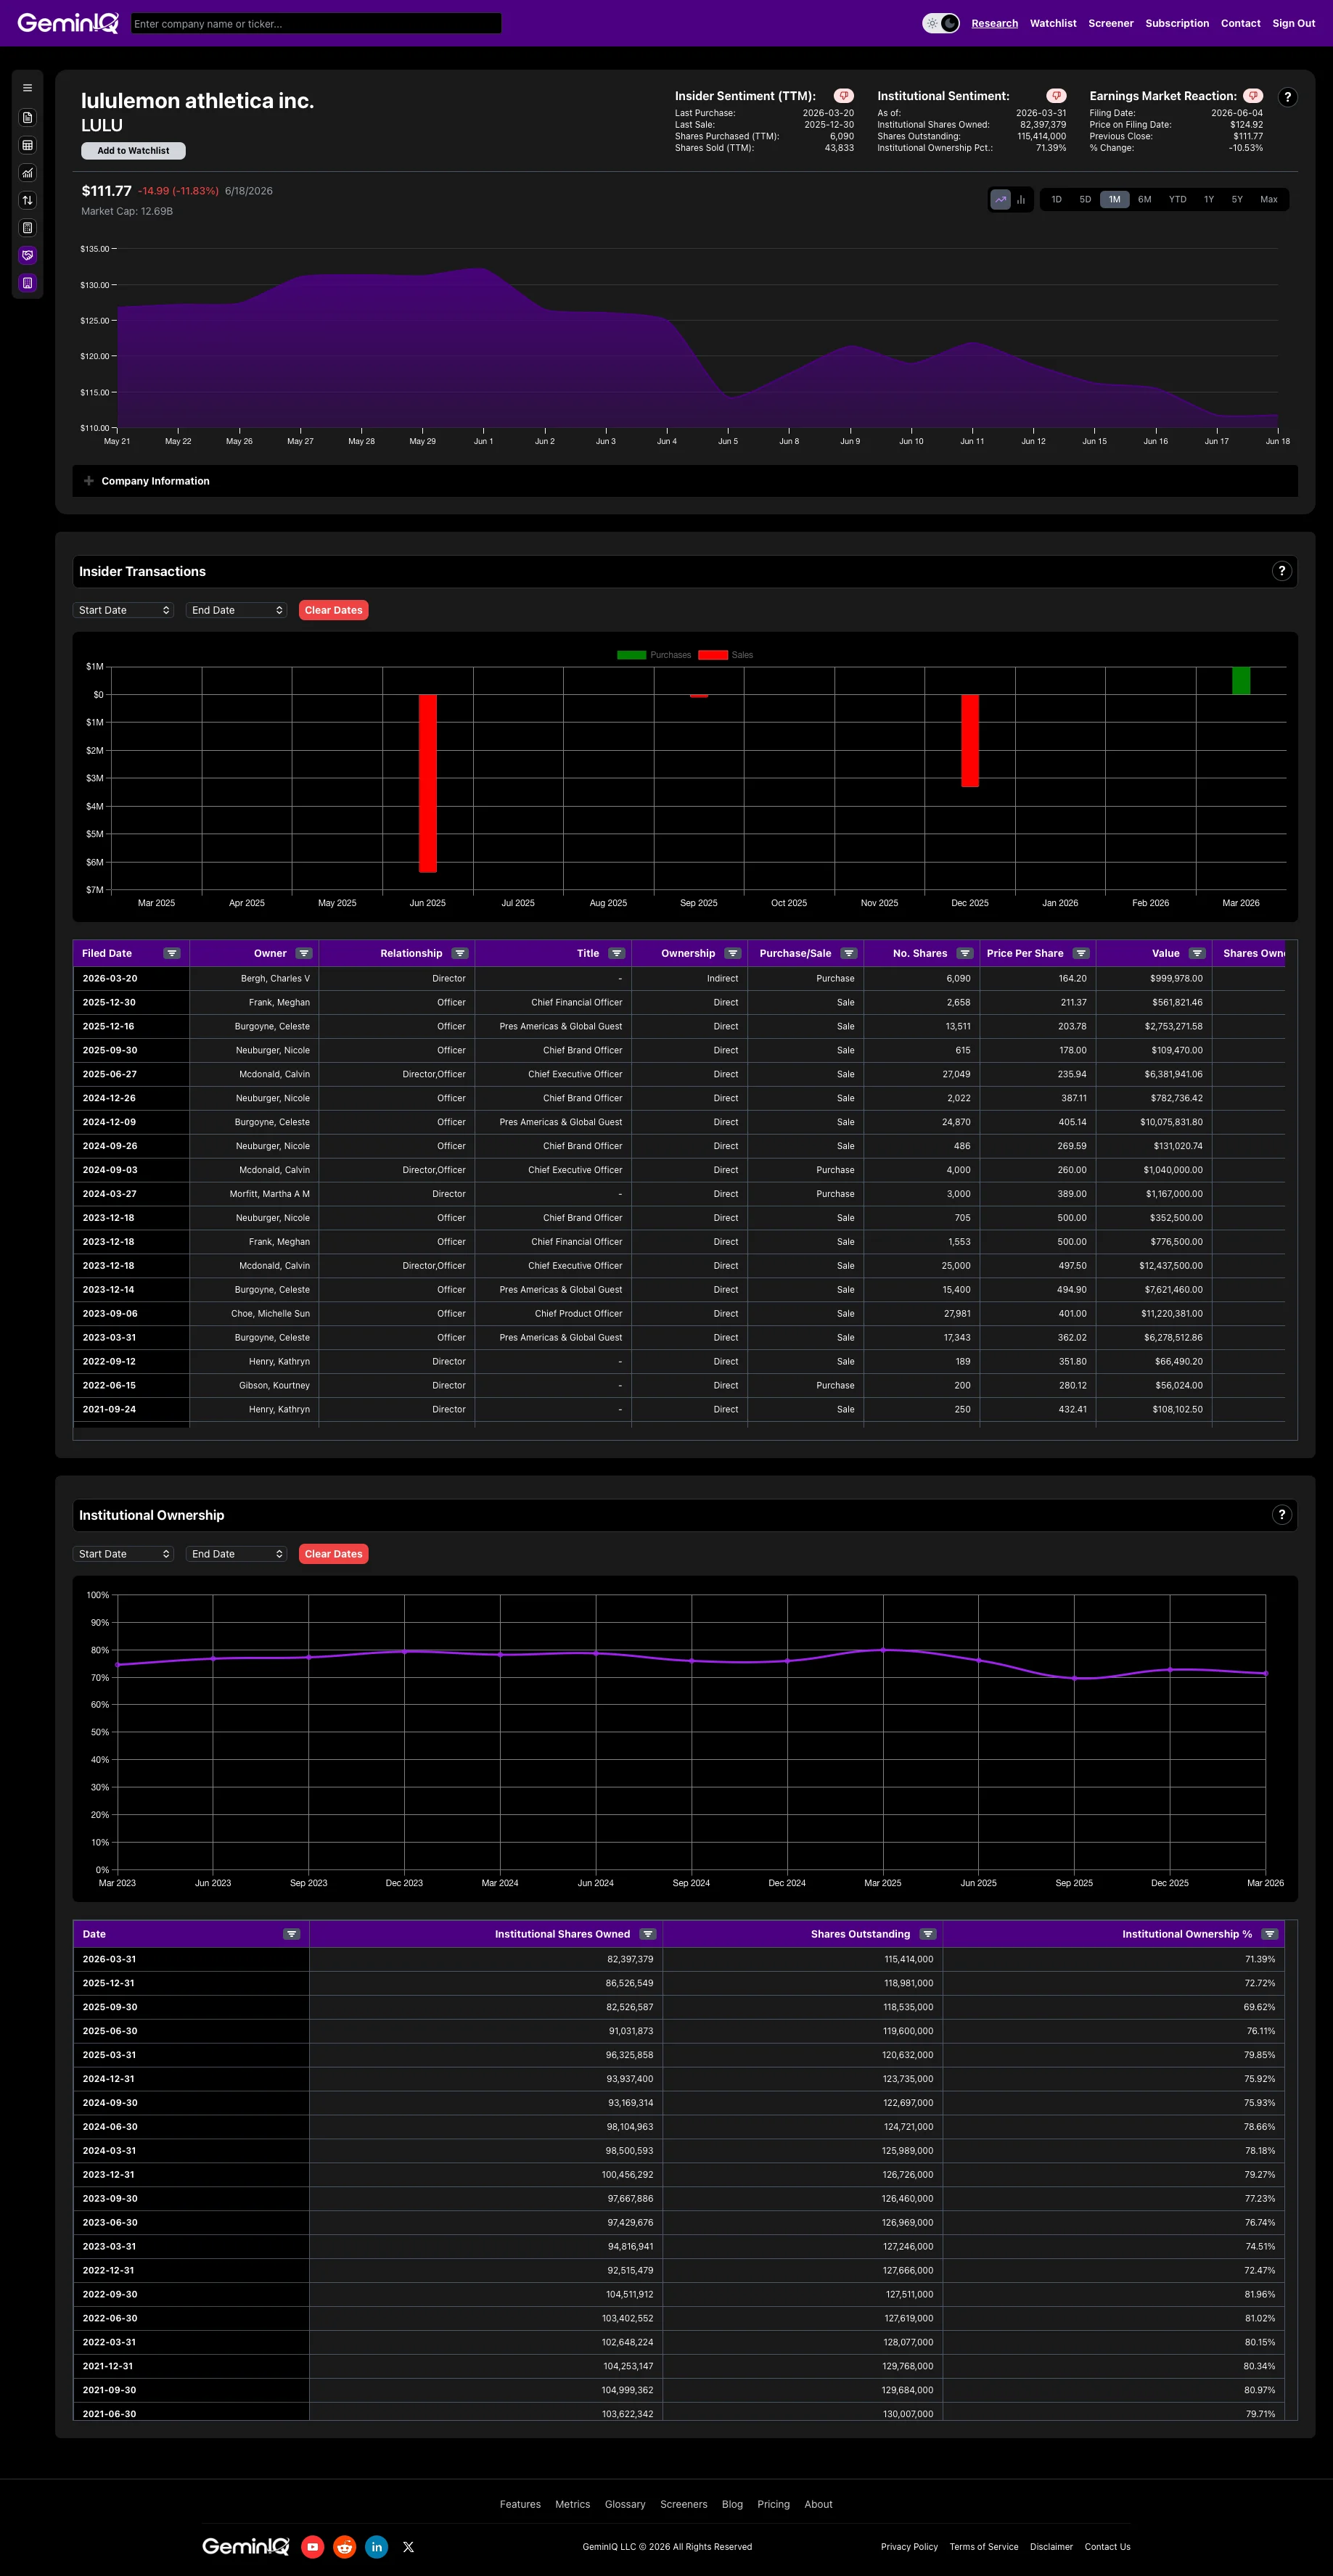Select the 5Y chart range tab

point(1237,200)
